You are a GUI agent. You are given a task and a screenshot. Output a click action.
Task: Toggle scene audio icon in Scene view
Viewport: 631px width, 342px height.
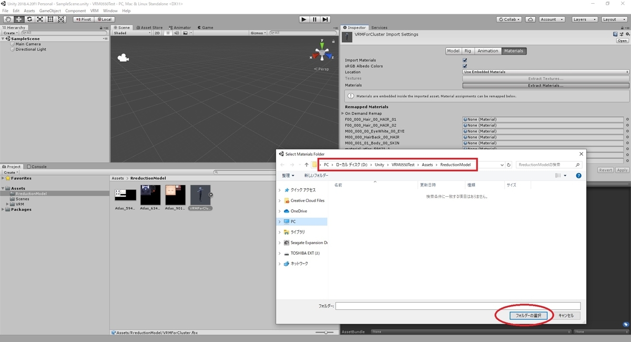(176, 33)
